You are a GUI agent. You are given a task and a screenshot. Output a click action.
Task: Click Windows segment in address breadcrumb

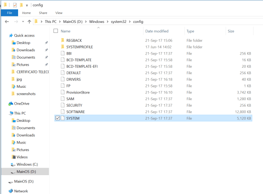pos(97,21)
